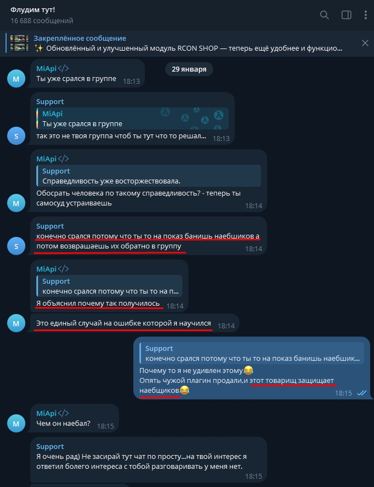
Task: Click the chat title "Флудим тут!"
Action: pos(32,9)
